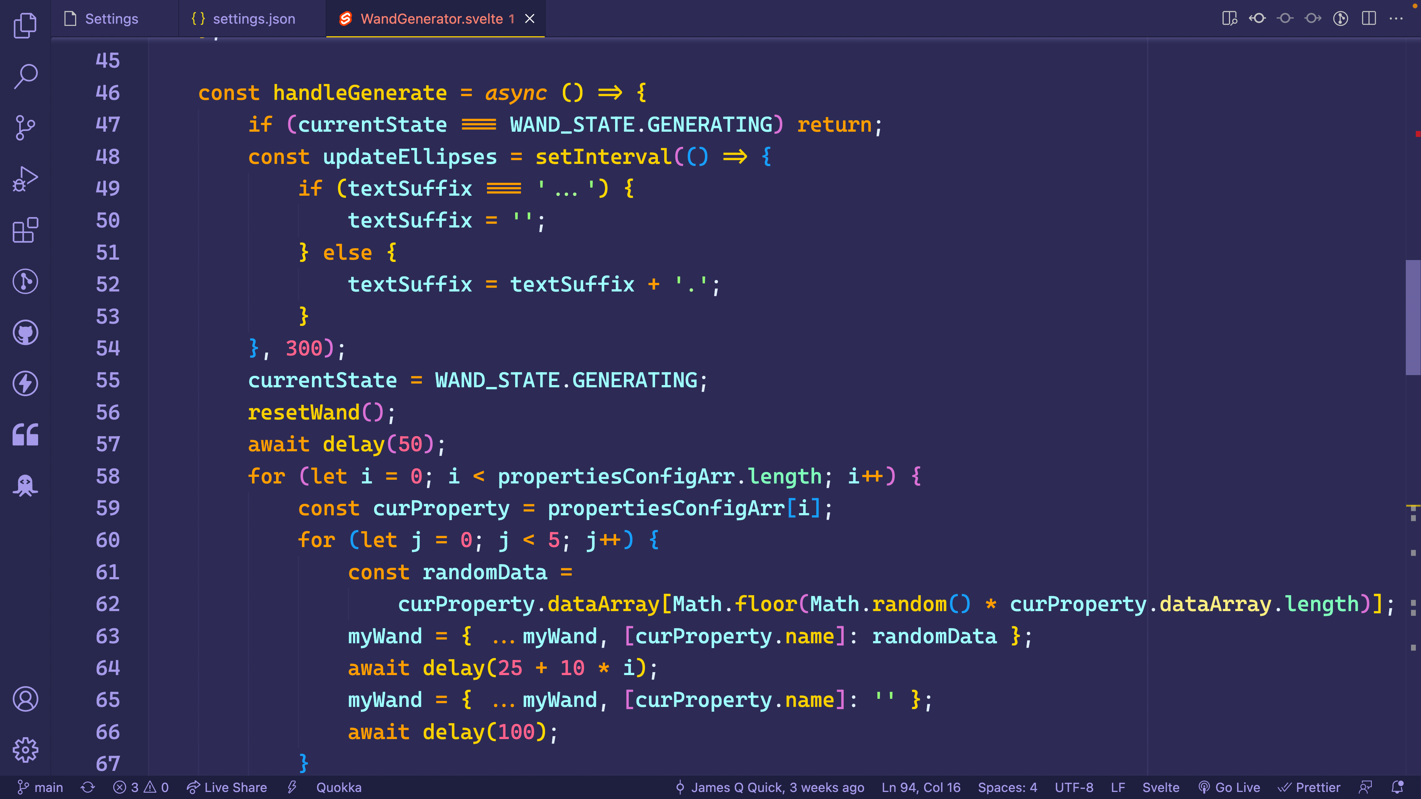Open the quotation marks extension icon
The width and height of the screenshot is (1421, 799).
click(x=26, y=435)
